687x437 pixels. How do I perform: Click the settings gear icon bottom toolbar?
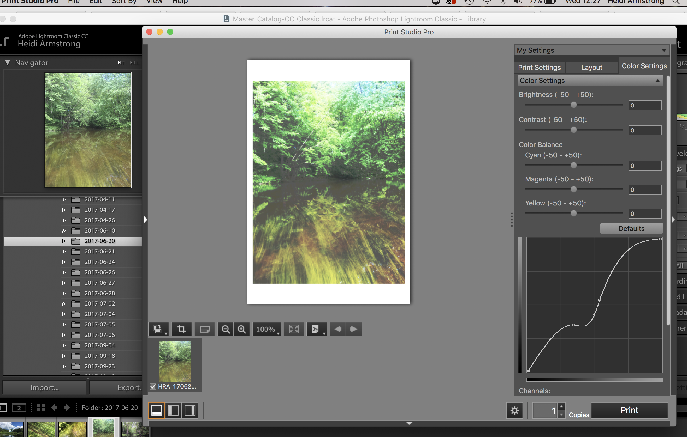pyautogui.click(x=515, y=410)
